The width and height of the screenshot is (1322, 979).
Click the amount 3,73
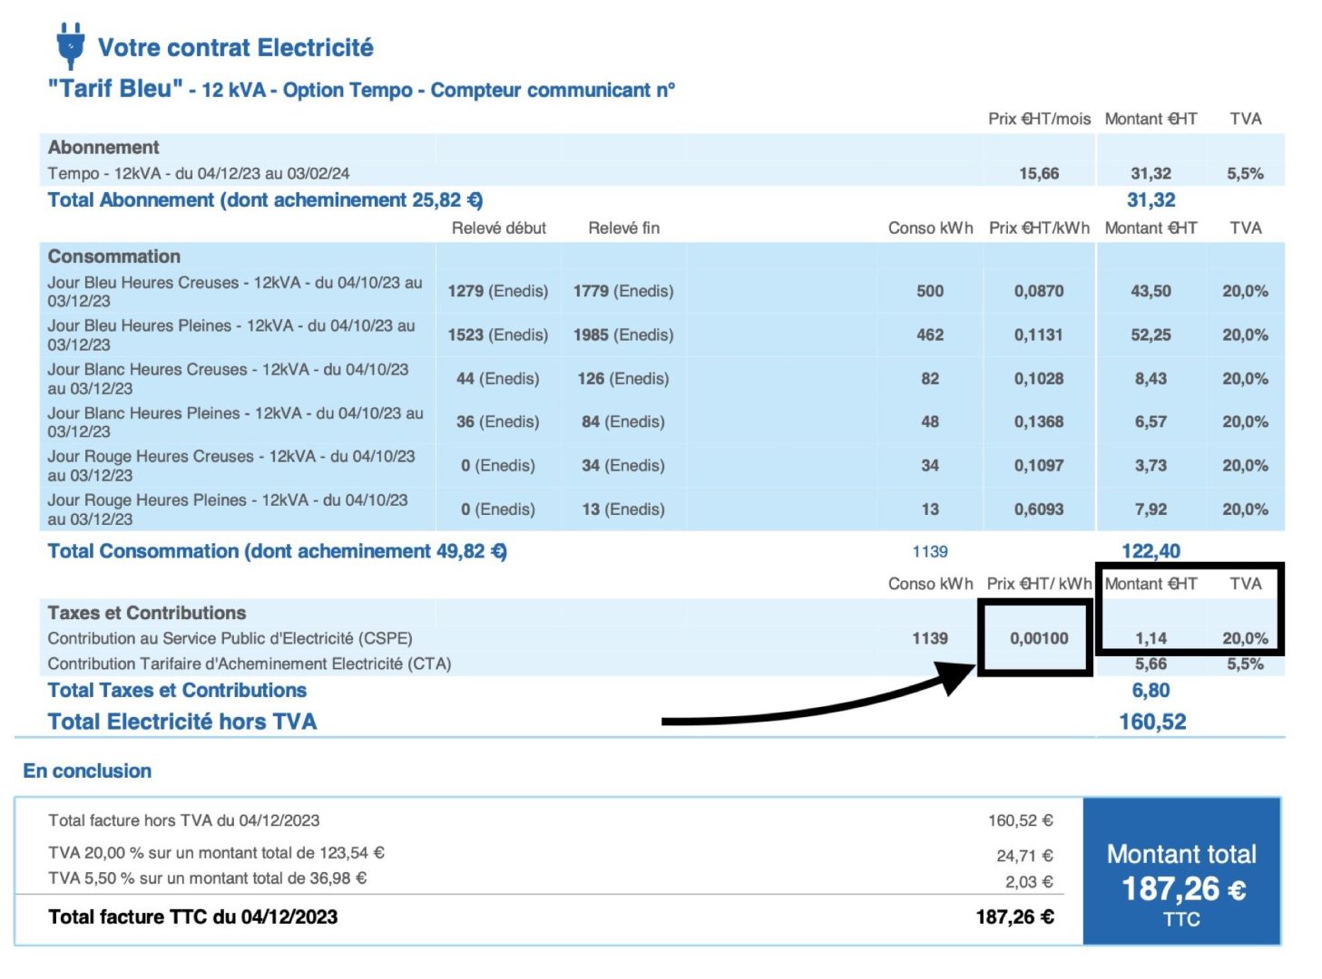(x=1151, y=465)
